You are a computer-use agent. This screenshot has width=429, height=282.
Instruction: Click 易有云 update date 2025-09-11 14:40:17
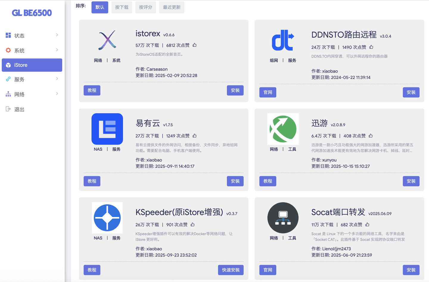(175, 166)
